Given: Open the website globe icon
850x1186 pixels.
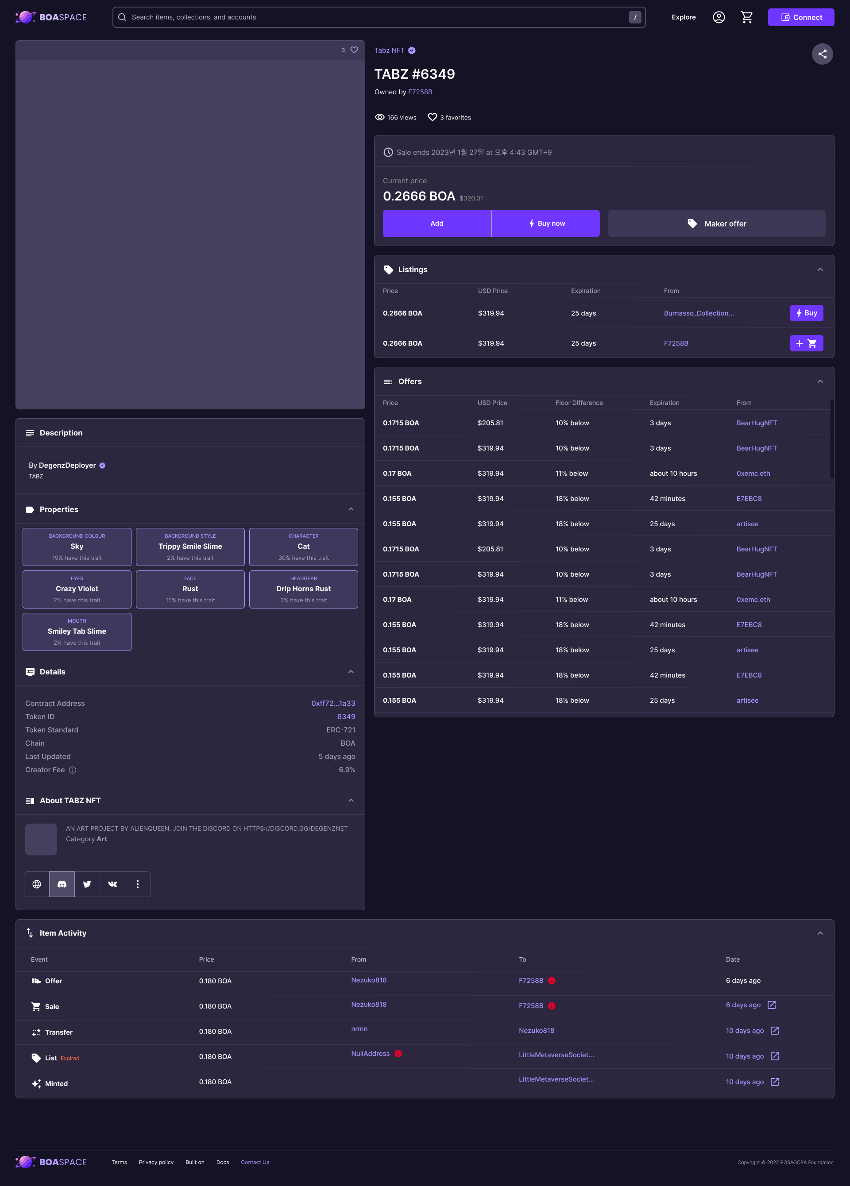Looking at the screenshot, I should tap(37, 884).
